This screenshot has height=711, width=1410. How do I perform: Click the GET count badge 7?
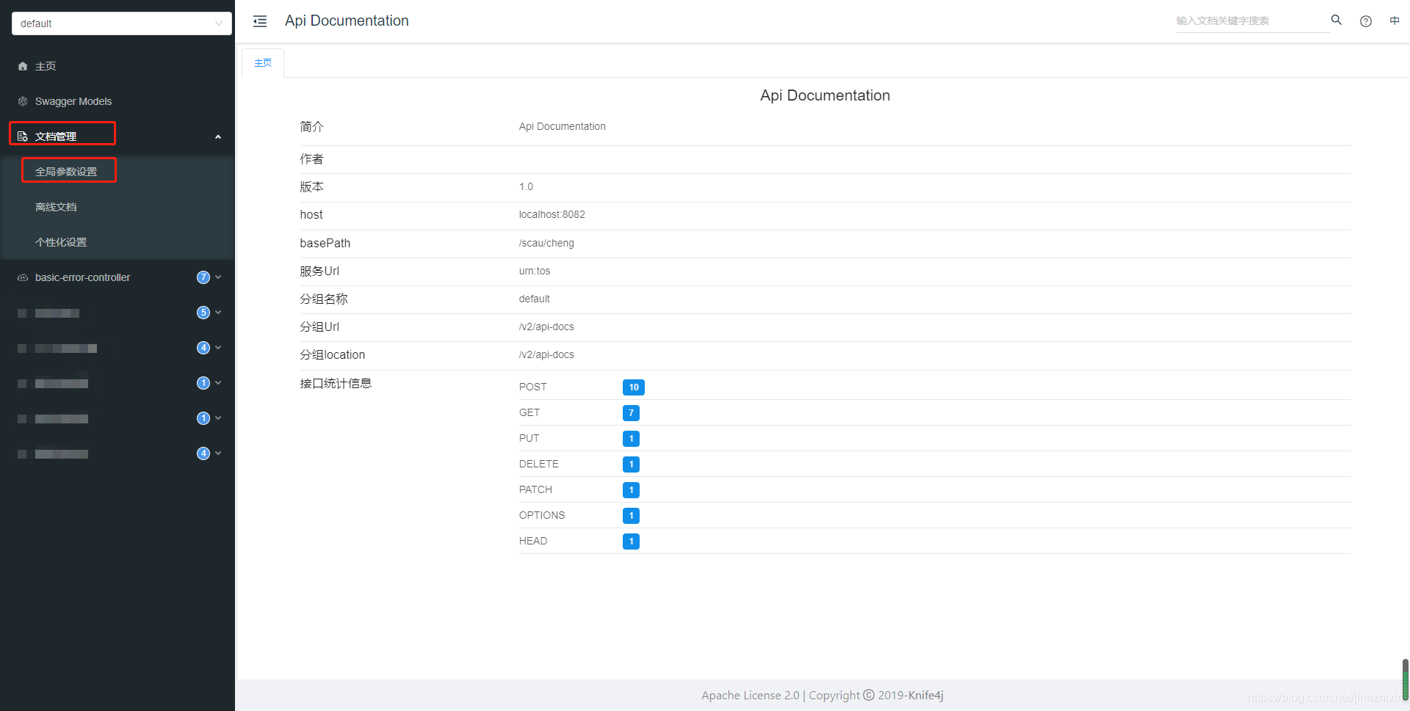pyautogui.click(x=631, y=413)
